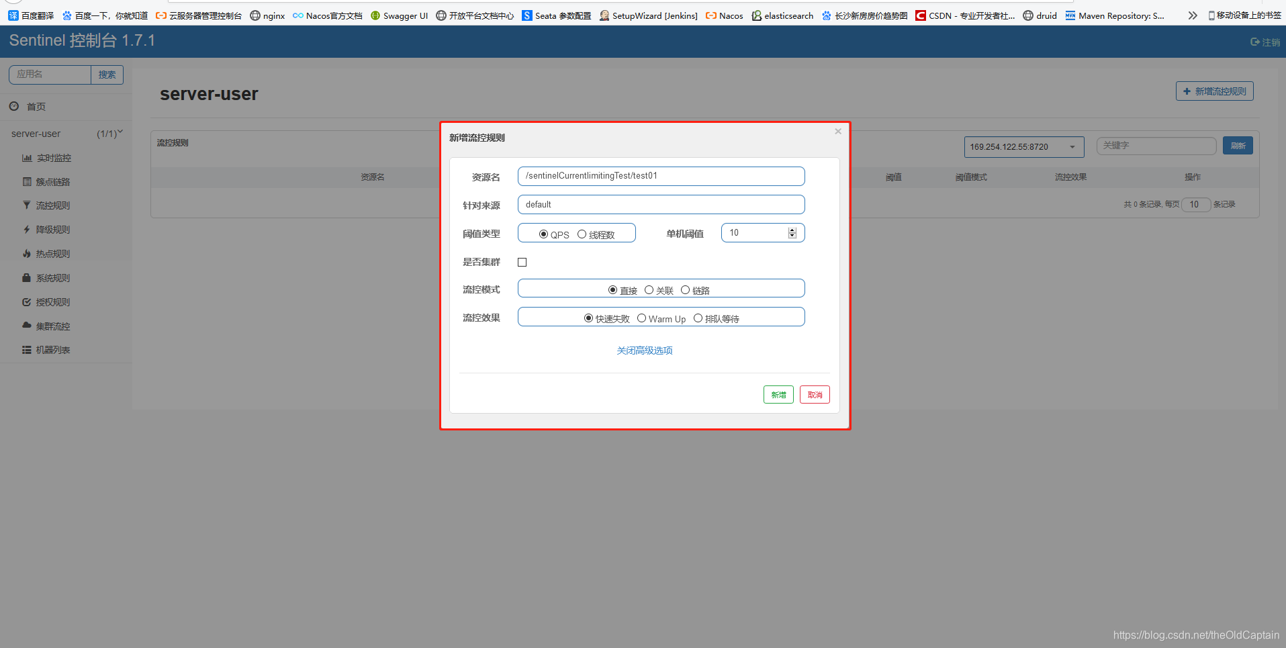The height and width of the screenshot is (648, 1286).
Task: Show more bookmarks with the double chevron
Action: (x=1193, y=15)
